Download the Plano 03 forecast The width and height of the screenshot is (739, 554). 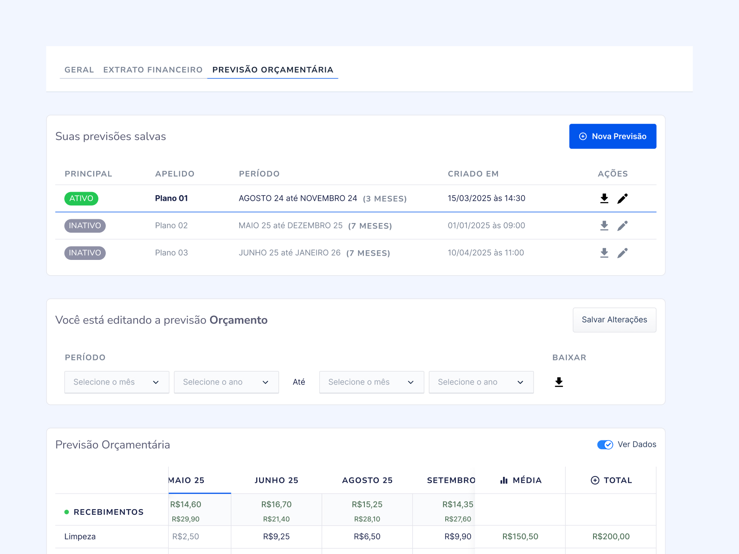[x=604, y=253]
